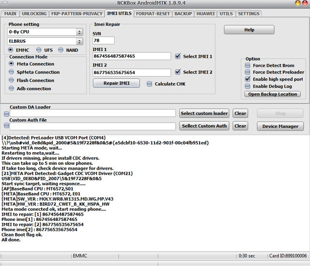310x266 pixels.
Task: Select the UFS storage radio button
Action: [39, 50]
